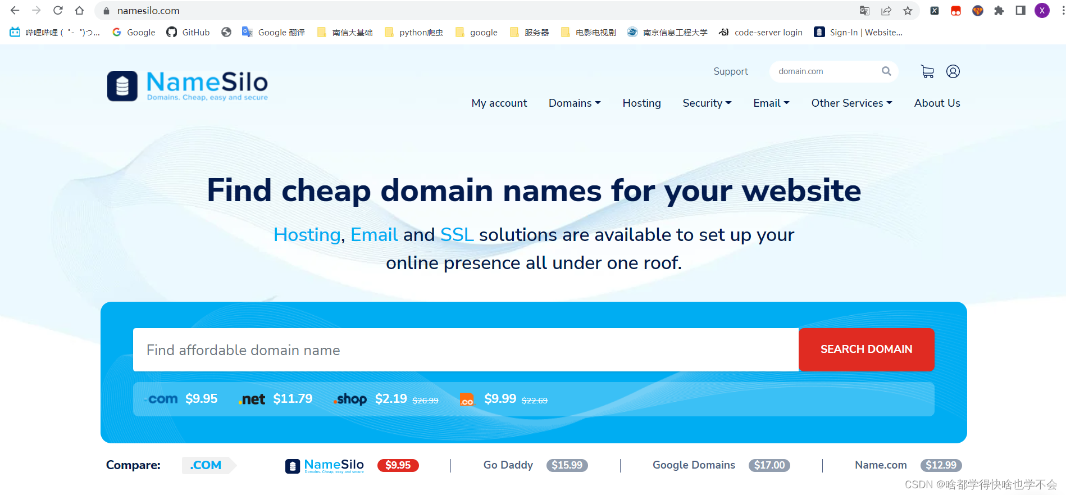Open the browser home page icon
This screenshot has height=495, width=1066.
pyautogui.click(x=79, y=10)
